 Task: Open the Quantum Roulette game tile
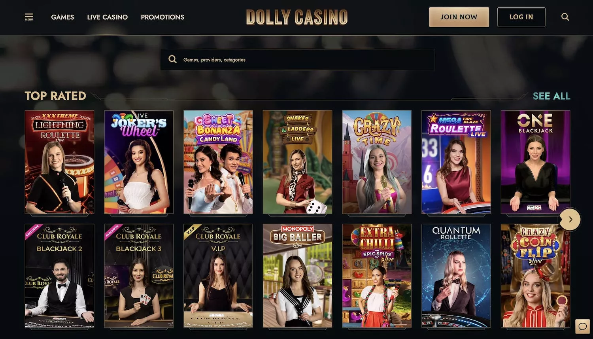[456, 276]
